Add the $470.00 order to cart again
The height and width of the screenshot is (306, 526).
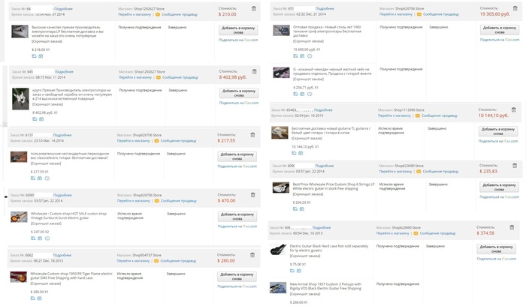[237, 217]
